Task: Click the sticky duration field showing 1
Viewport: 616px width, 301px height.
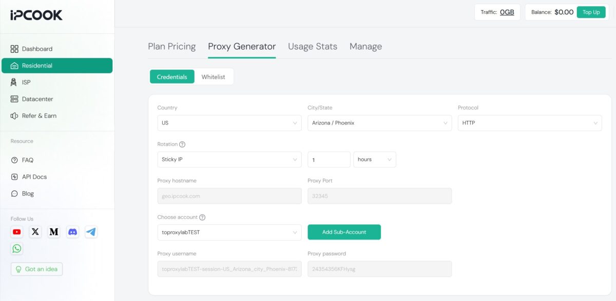Action: [329, 159]
